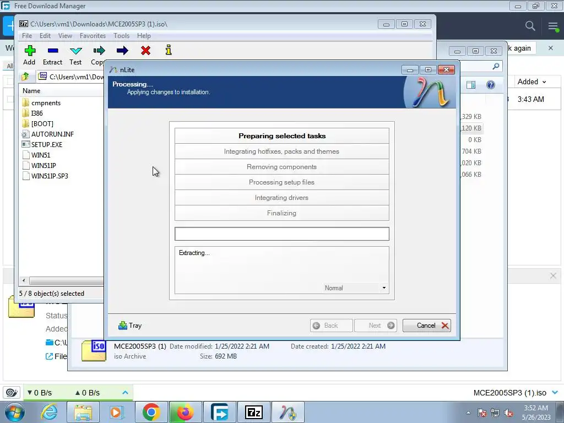Open Windows Explorer from taskbar
Viewport: 564px width, 423px height.
click(x=83, y=412)
